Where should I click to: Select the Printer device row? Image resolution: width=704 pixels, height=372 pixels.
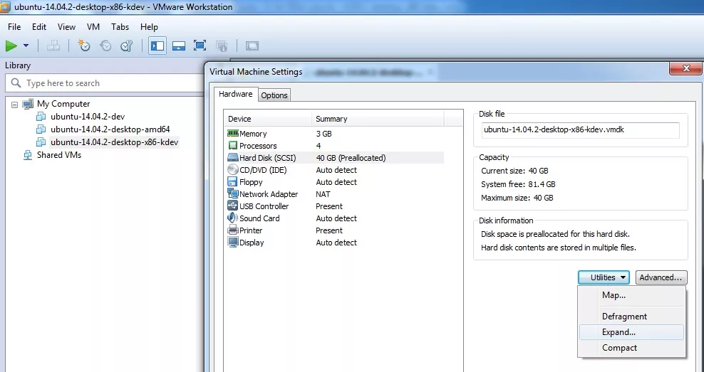[336, 230]
